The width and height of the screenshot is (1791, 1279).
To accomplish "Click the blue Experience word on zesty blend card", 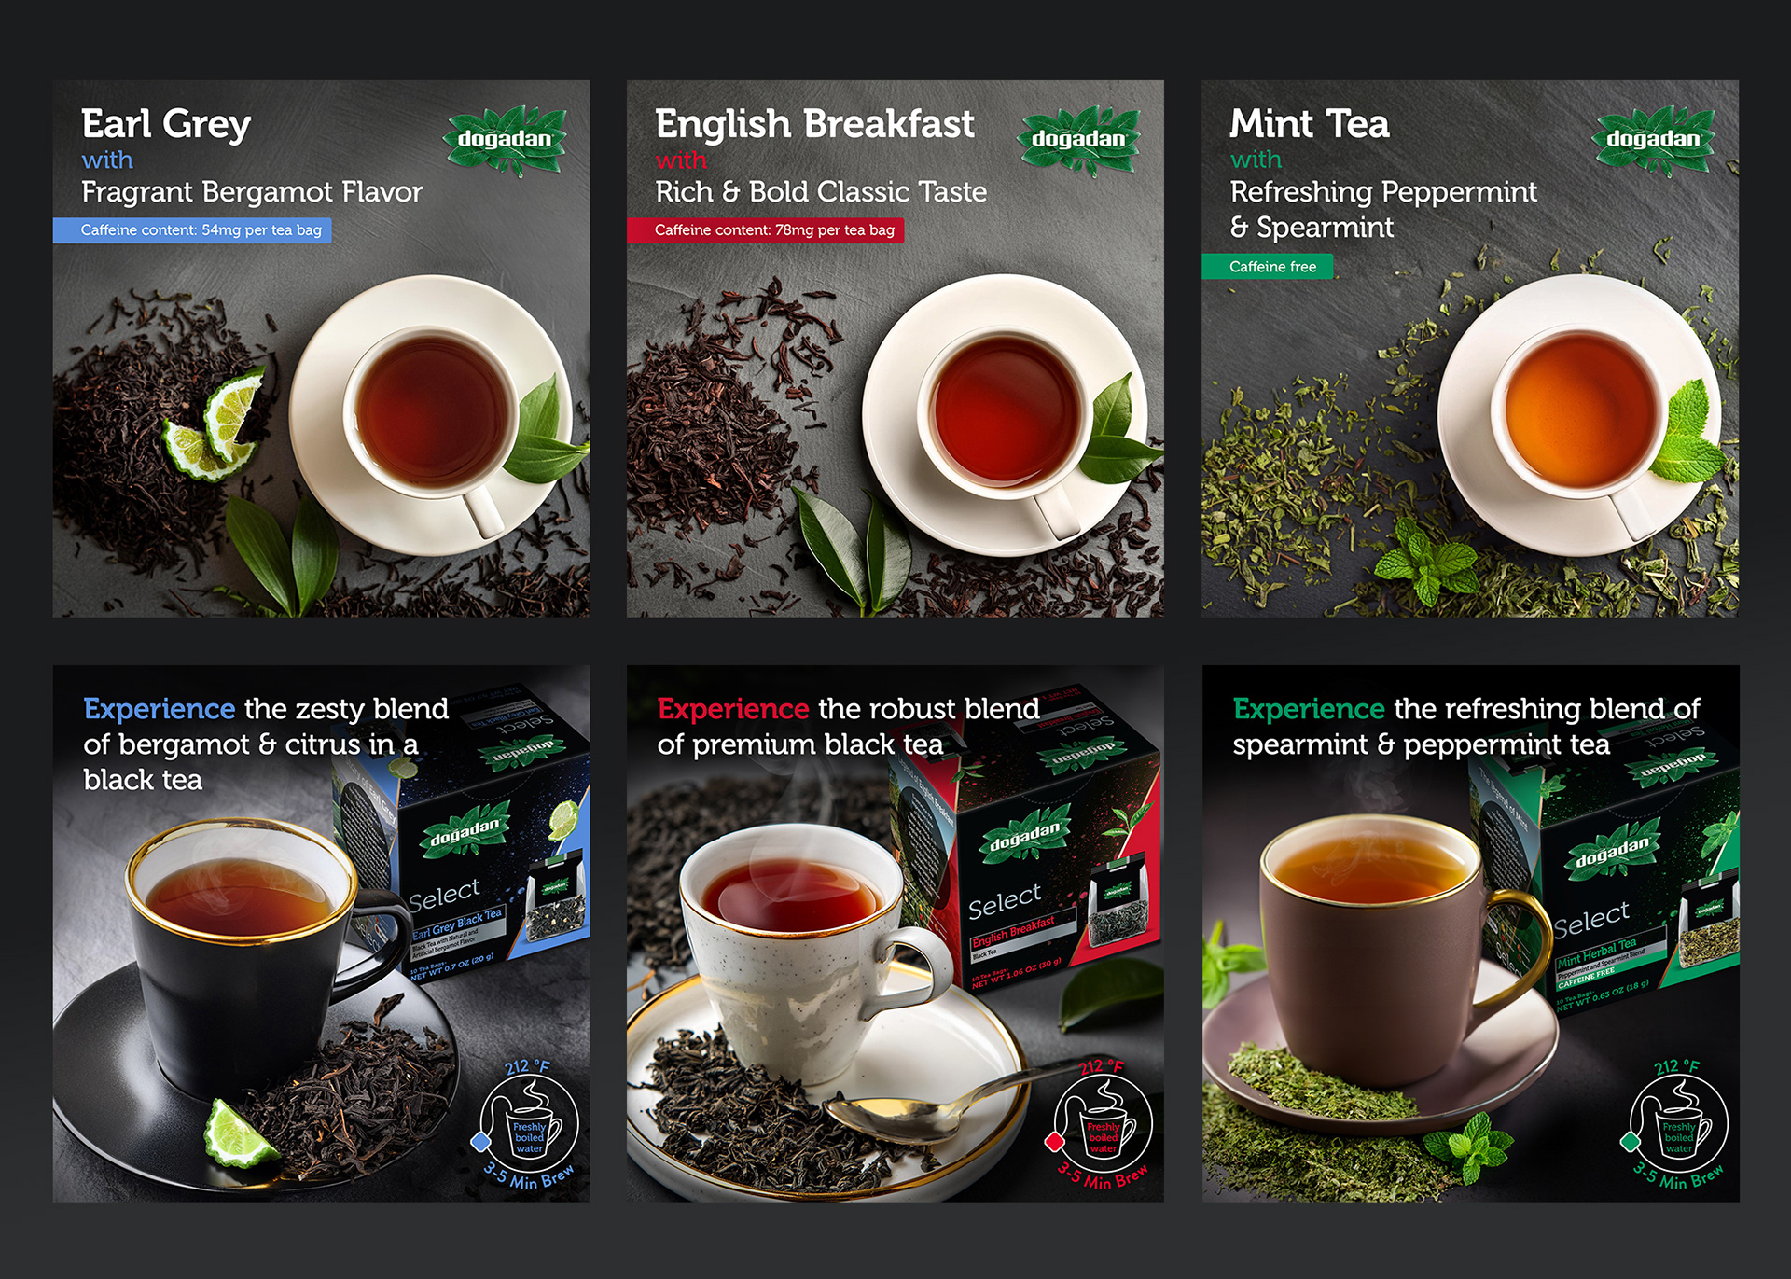I will (159, 709).
